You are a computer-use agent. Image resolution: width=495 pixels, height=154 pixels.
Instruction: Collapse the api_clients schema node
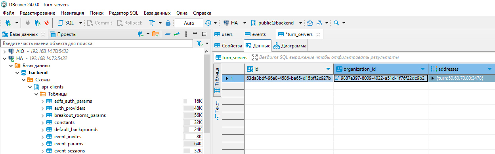pos(30,87)
